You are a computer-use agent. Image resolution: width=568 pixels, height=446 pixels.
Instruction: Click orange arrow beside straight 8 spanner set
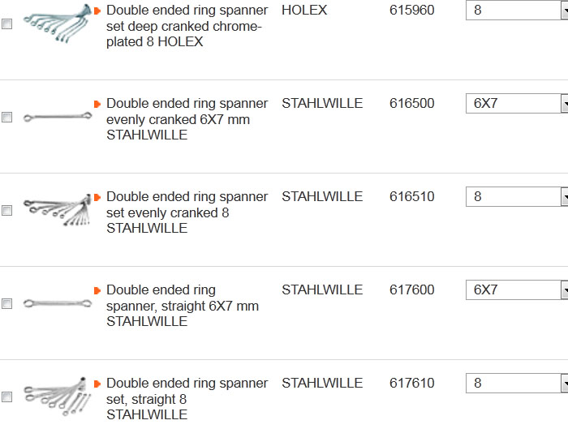pos(97,384)
